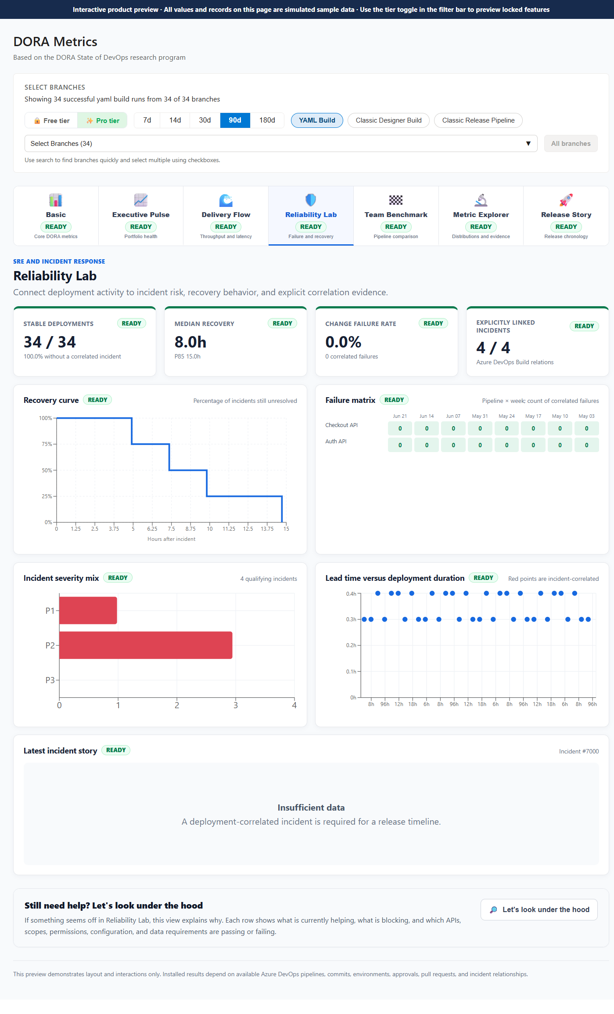Open the Team Benchmark tab label
614x1014 pixels.
tap(396, 215)
